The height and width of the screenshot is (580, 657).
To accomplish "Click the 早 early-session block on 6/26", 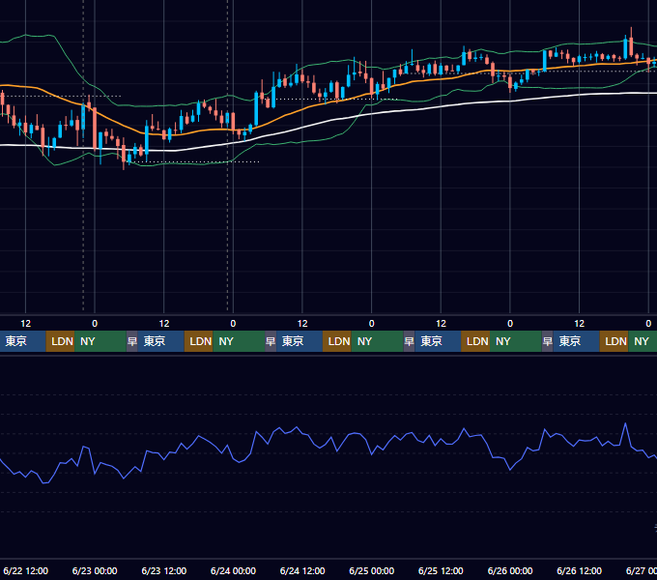I will pyautogui.click(x=548, y=341).
